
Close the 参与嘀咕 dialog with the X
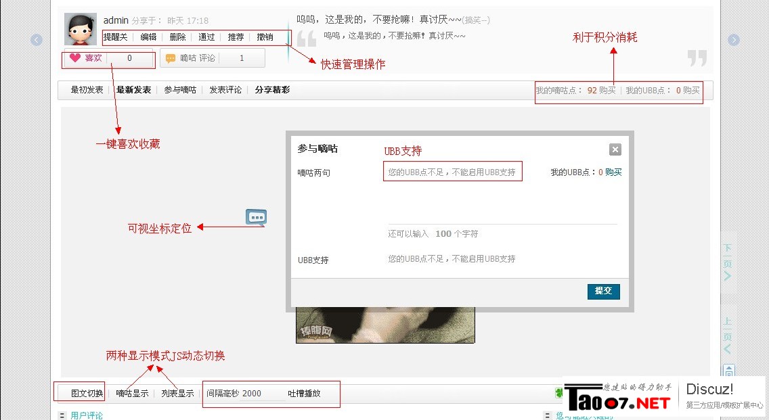[615, 149]
